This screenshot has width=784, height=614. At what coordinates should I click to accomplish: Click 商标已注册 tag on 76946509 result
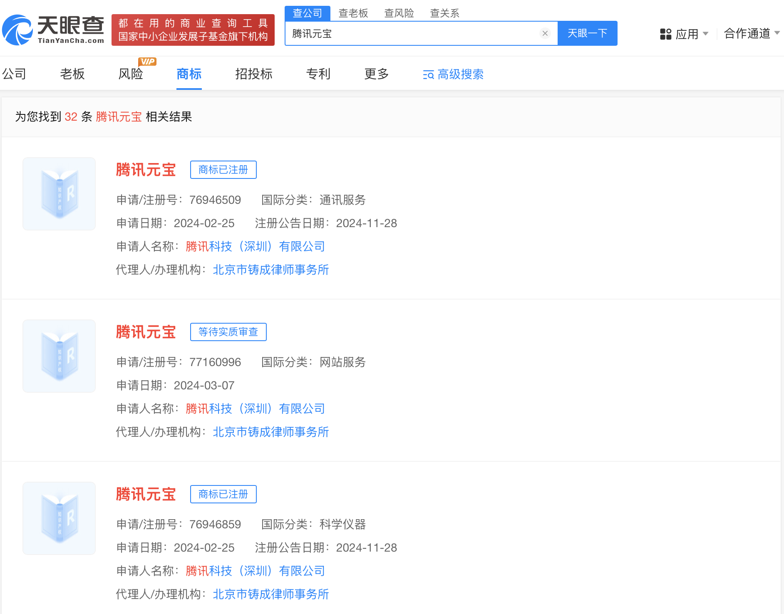(223, 170)
